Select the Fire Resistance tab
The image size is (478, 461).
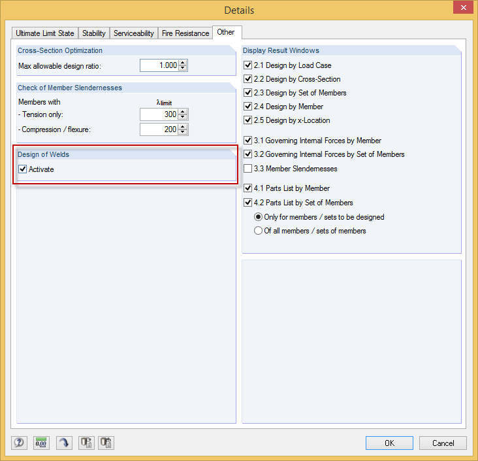185,33
